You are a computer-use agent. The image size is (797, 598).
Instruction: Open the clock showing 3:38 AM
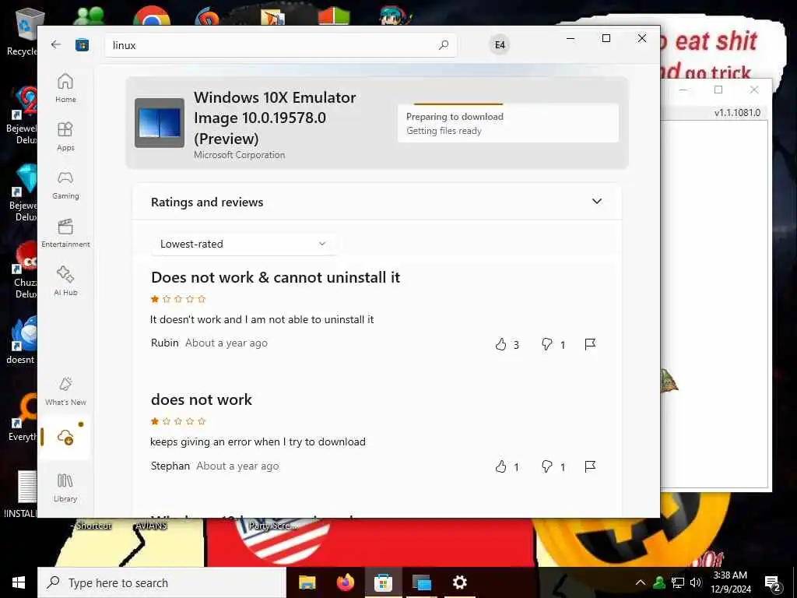tap(730, 582)
